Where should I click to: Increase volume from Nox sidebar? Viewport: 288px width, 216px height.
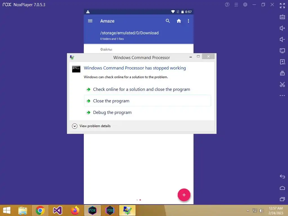[282, 28]
